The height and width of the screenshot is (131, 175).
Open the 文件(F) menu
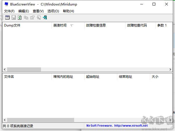tap(9, 11)
